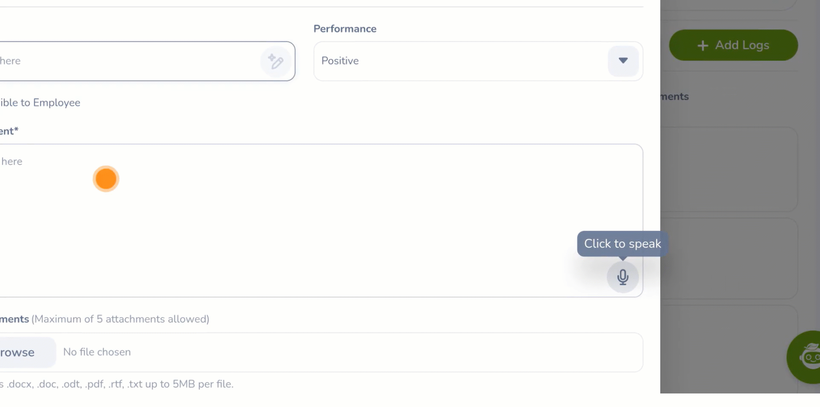Image resolution: width=820 pixels, height=407 pixels.
Task: Click the second dimmed card behind panel
Action: [729, 258]
